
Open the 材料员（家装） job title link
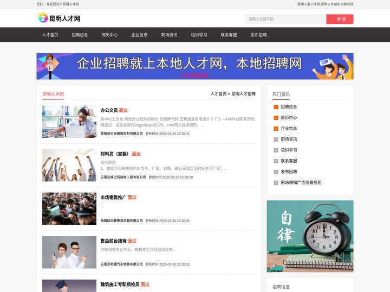point(115,154)
